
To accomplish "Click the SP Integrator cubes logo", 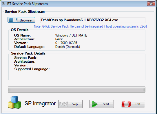I will (x=14, y=102).
